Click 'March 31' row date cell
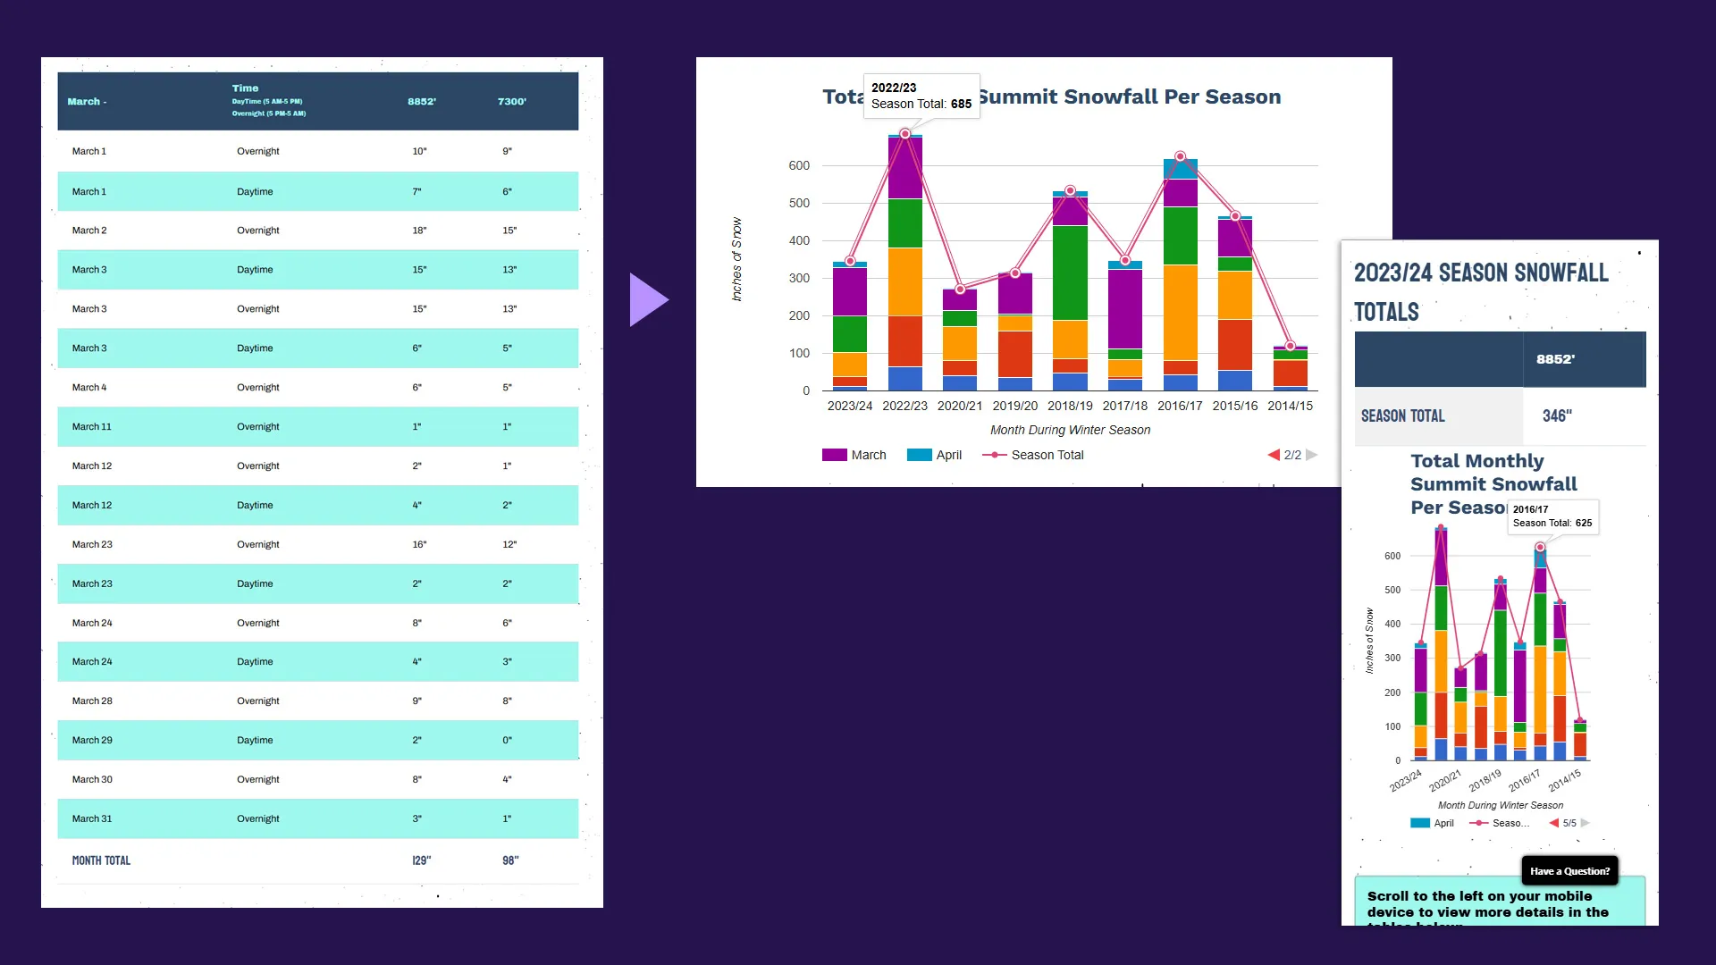Image resolution: width=1716 pixels, height=965 pixels. [92, 819]
